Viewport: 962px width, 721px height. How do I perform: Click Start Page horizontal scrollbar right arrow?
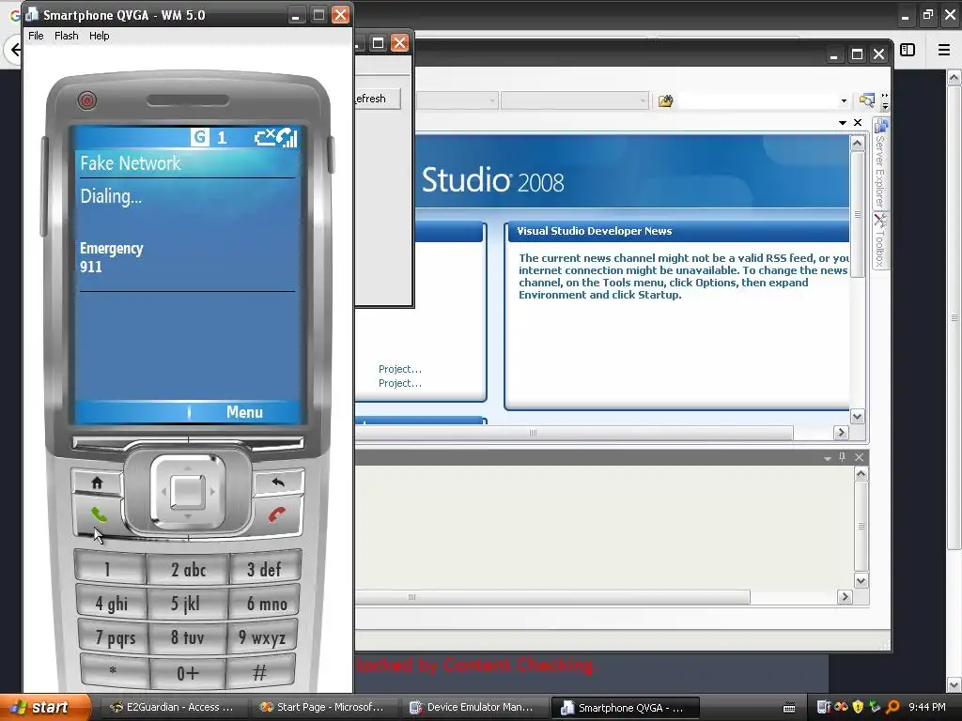click(841, 433)
